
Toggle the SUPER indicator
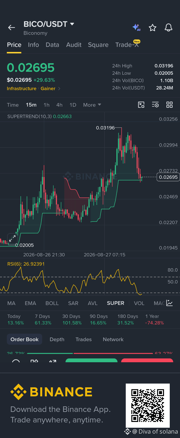[x=115, y=303]
